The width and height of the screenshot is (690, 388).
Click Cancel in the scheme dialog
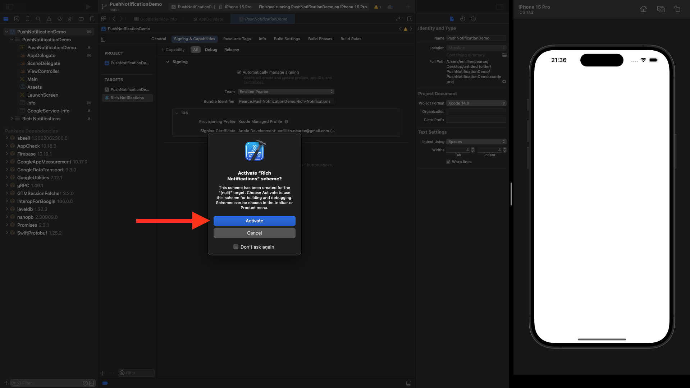pos(254,233)
